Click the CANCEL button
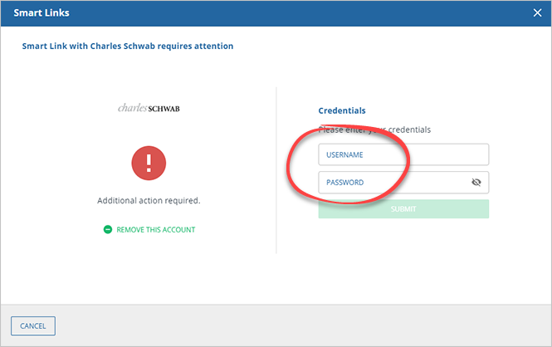Viewport: 552px width, 347px height. 33,326
